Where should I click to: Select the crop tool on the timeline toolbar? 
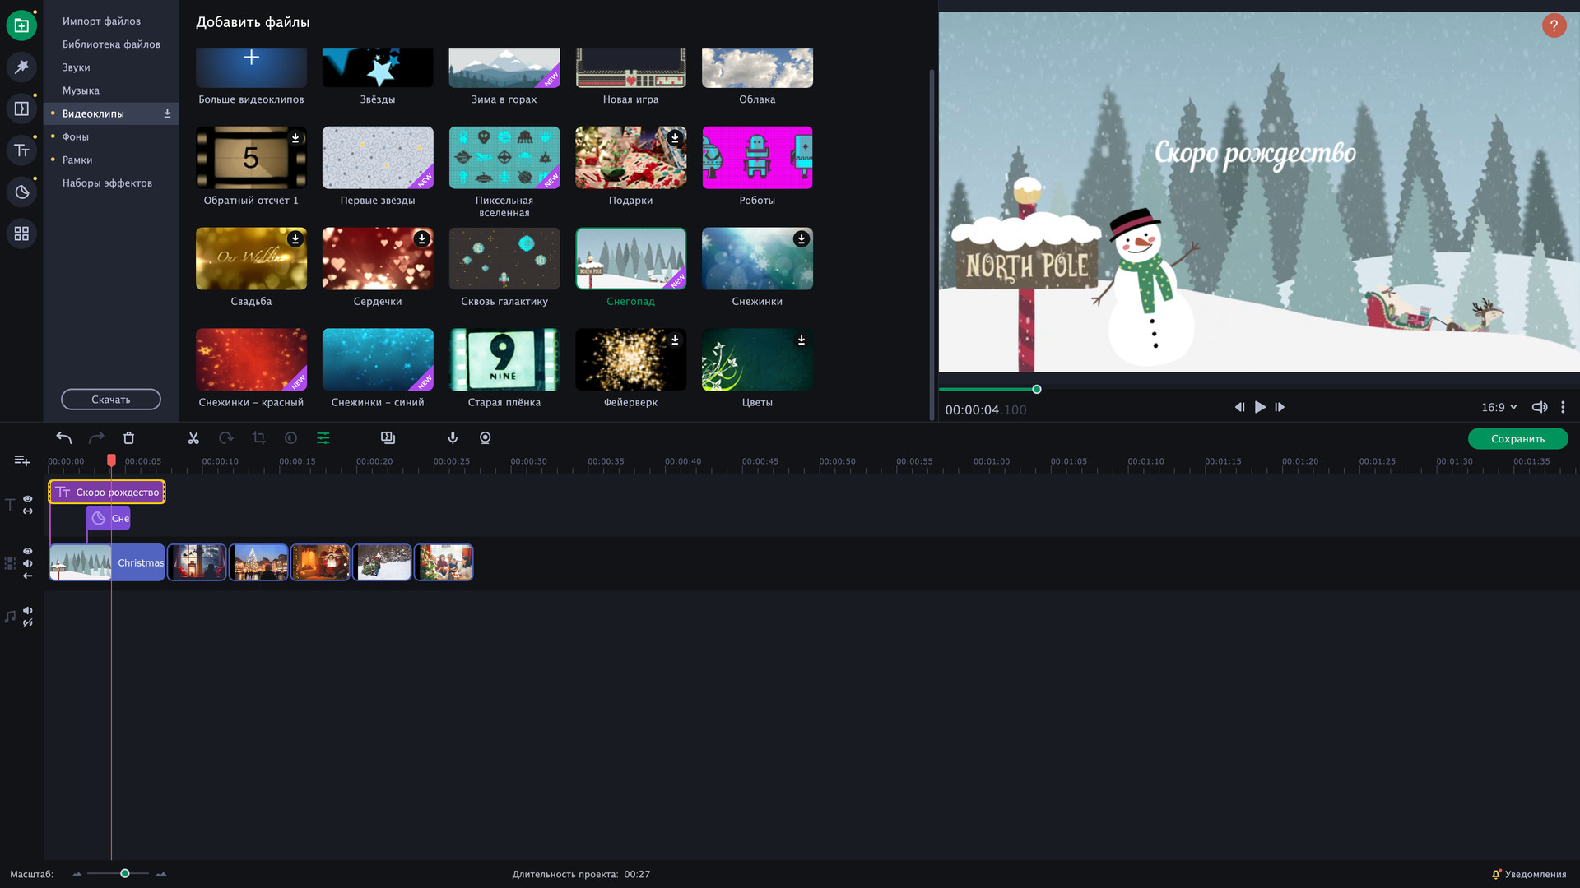tap(259, 438)
